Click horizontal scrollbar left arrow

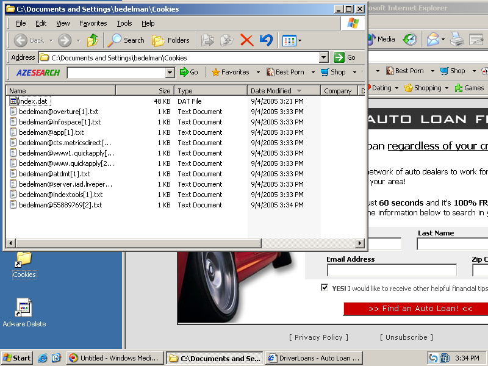click(10, 243)
